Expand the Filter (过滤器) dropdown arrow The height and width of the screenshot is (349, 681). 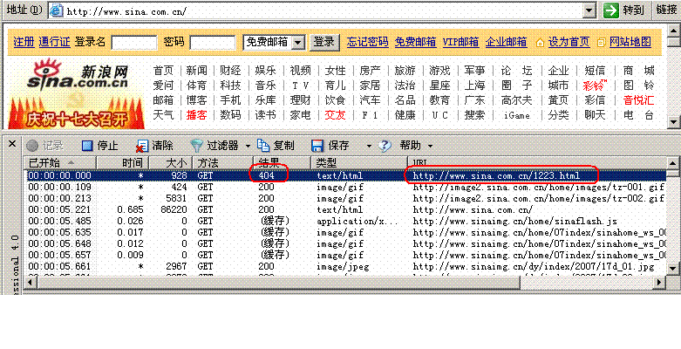coord(248,146)
